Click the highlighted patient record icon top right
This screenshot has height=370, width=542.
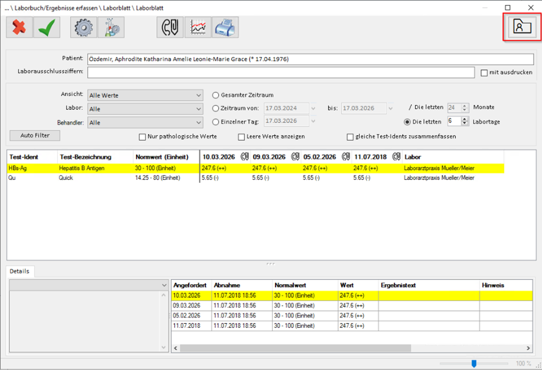coord(522,26)
